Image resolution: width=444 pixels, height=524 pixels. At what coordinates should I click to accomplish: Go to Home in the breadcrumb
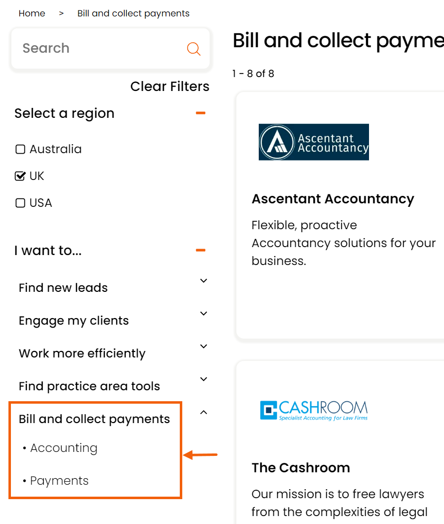point(32,13)
